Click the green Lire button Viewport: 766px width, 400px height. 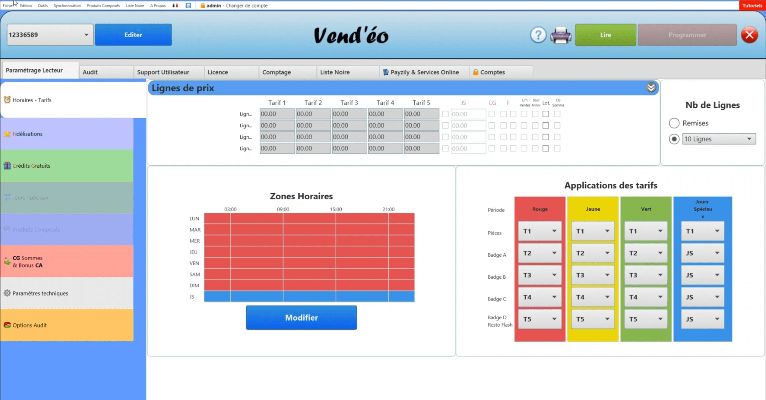606,35
